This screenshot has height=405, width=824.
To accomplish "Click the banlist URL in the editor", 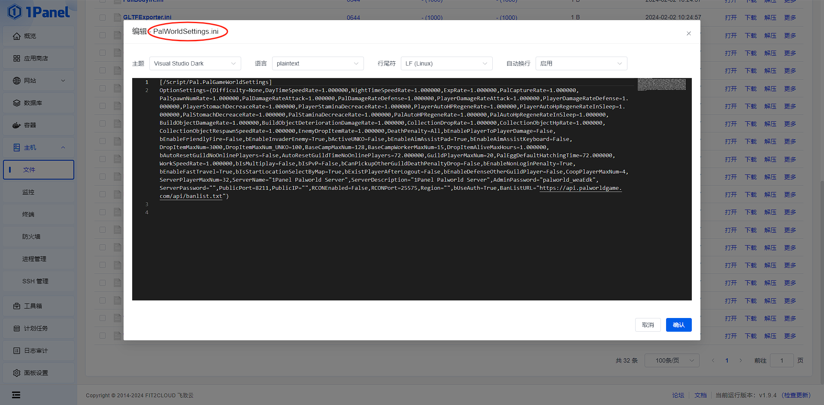I will point(581,188).
